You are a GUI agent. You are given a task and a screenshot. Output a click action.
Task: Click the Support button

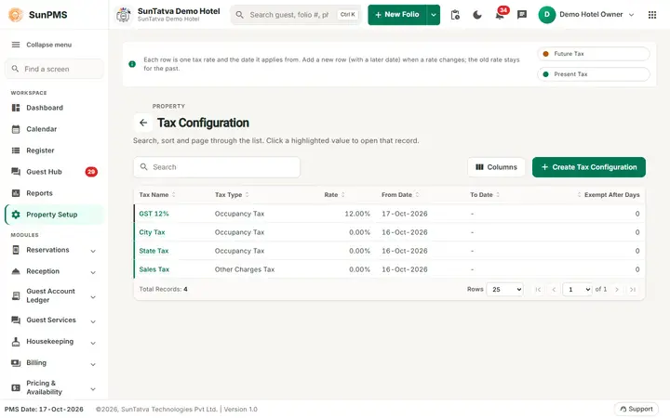coord(636,409)
